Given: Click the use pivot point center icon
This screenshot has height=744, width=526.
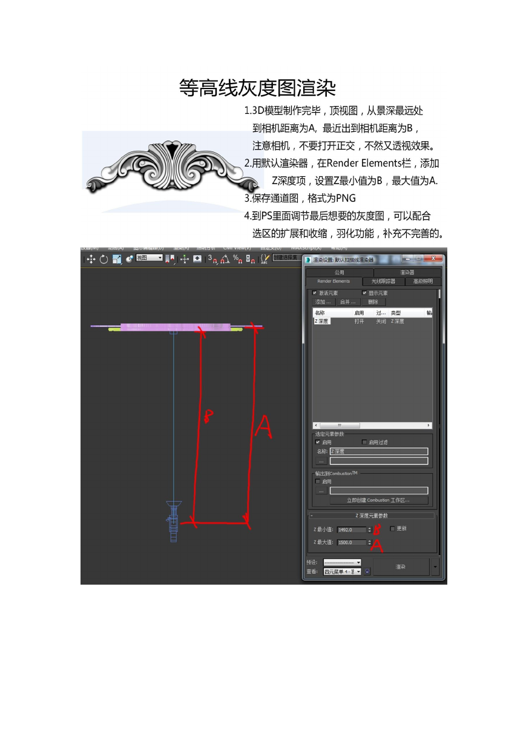Looking at the screenshot, I should pyautogui.click(x=170, y=259).
